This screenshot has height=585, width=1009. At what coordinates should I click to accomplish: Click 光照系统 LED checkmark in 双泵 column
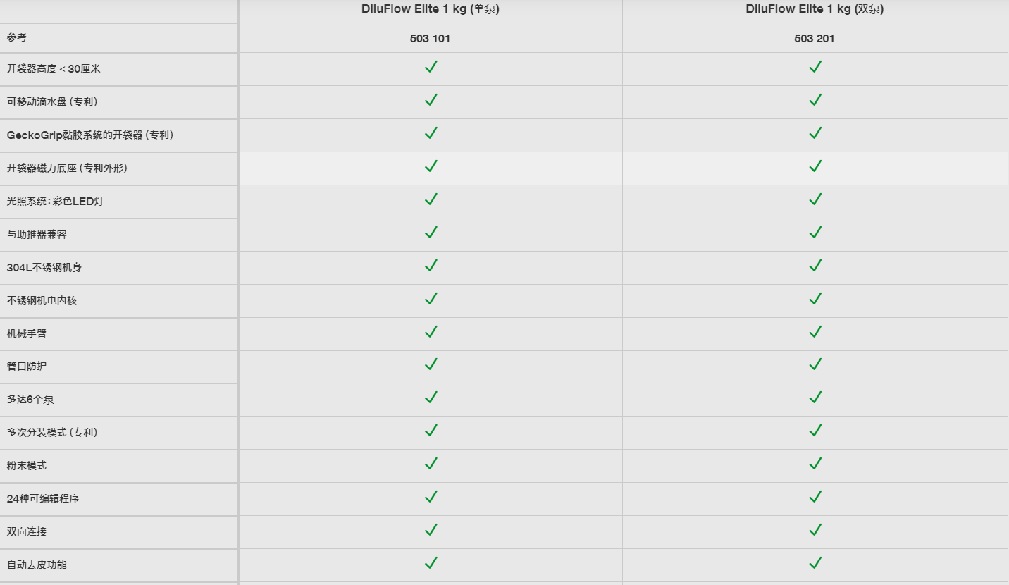(815, 199)
